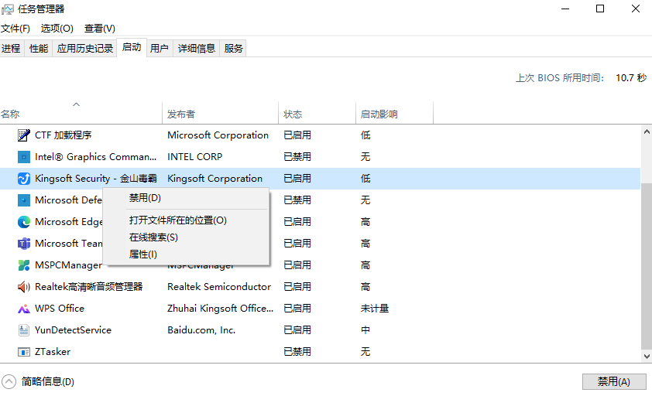Click ZTasker status 已禁用
The image size is (652, 396).
click(x=297, y=352)
